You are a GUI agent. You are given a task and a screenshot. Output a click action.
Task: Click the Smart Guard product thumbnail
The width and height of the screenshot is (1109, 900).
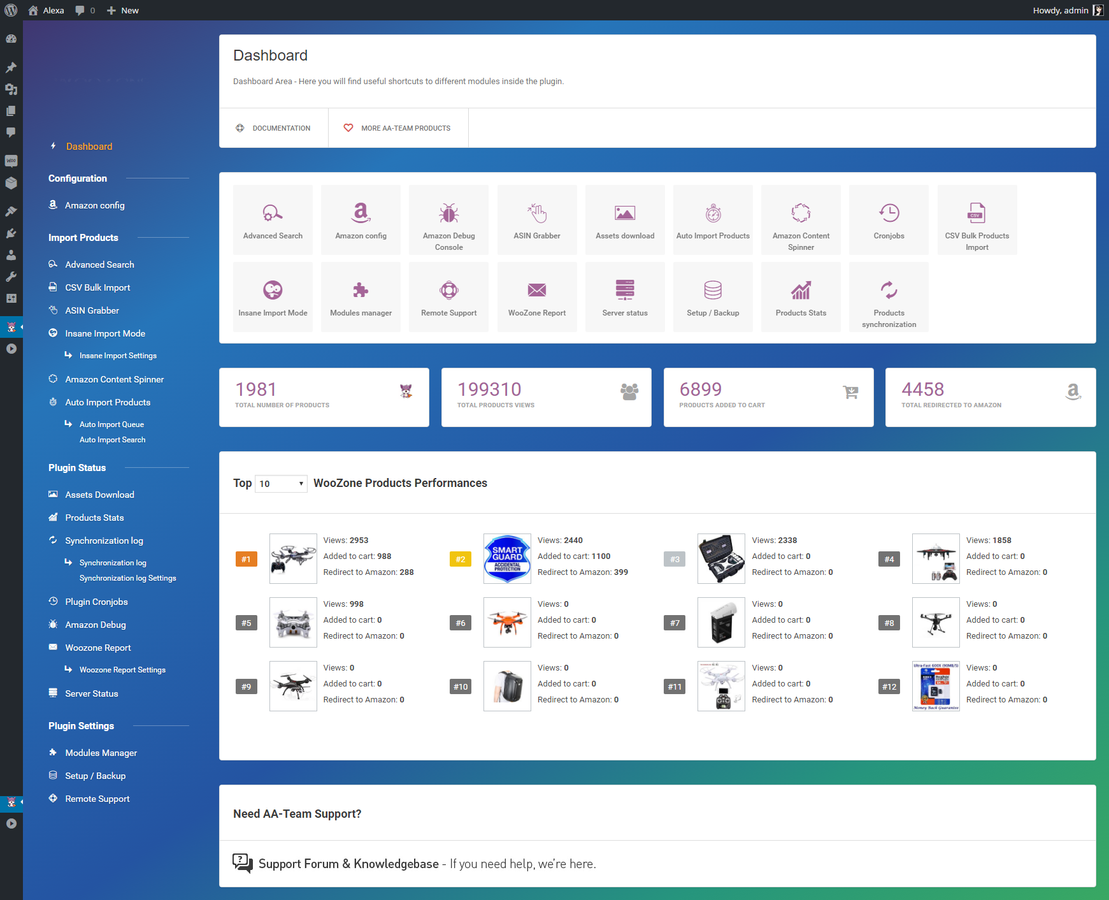tap(507, 558)
